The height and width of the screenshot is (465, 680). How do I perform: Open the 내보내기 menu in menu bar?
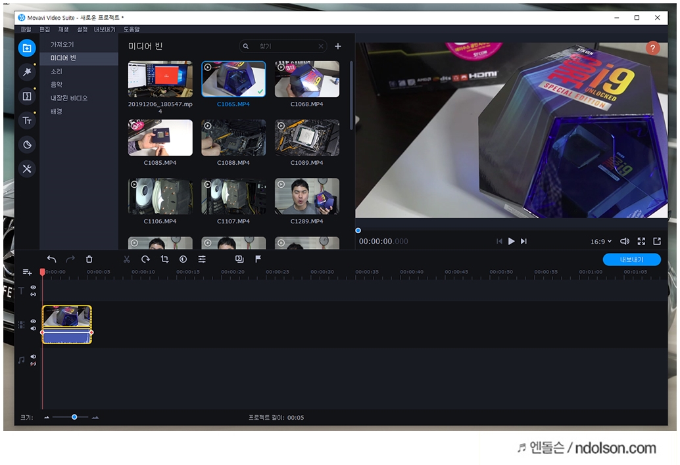[x=105, y=30]
